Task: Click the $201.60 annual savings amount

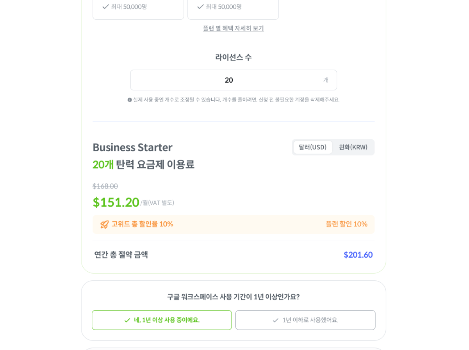Action: [x=358, y=255]
